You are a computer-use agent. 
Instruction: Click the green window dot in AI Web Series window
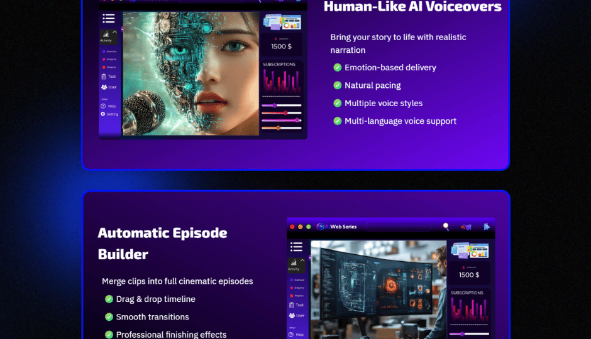click(x=309, y=227)
